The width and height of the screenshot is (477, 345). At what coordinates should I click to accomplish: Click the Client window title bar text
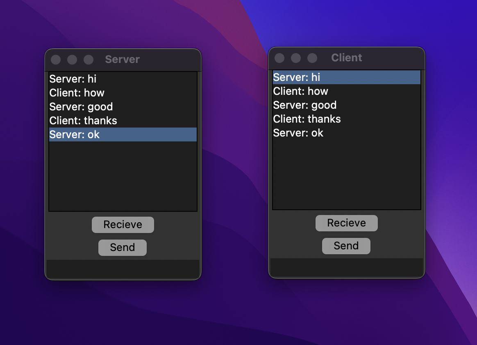(x=347, y=58)
